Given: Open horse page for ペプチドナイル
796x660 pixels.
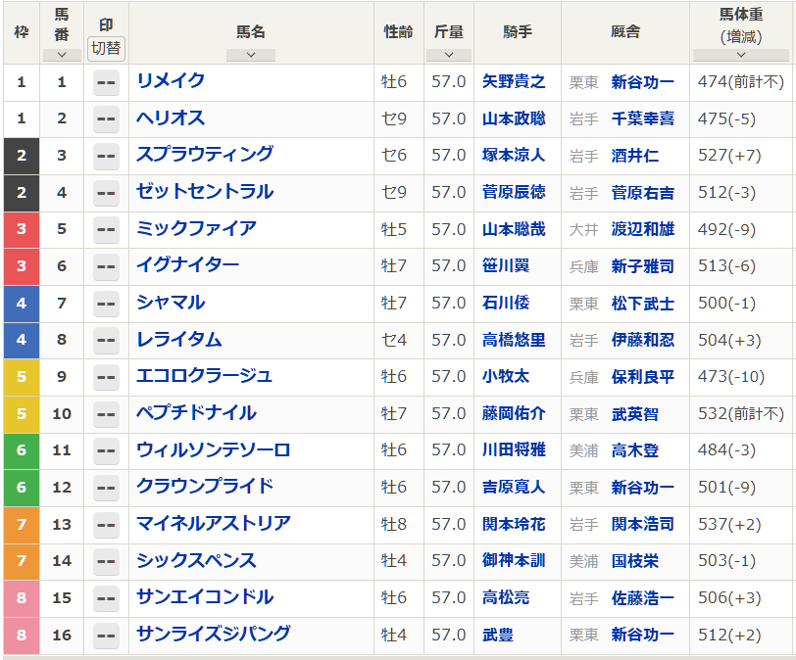Looking at the screenshot, I should (x=196, y=413).
